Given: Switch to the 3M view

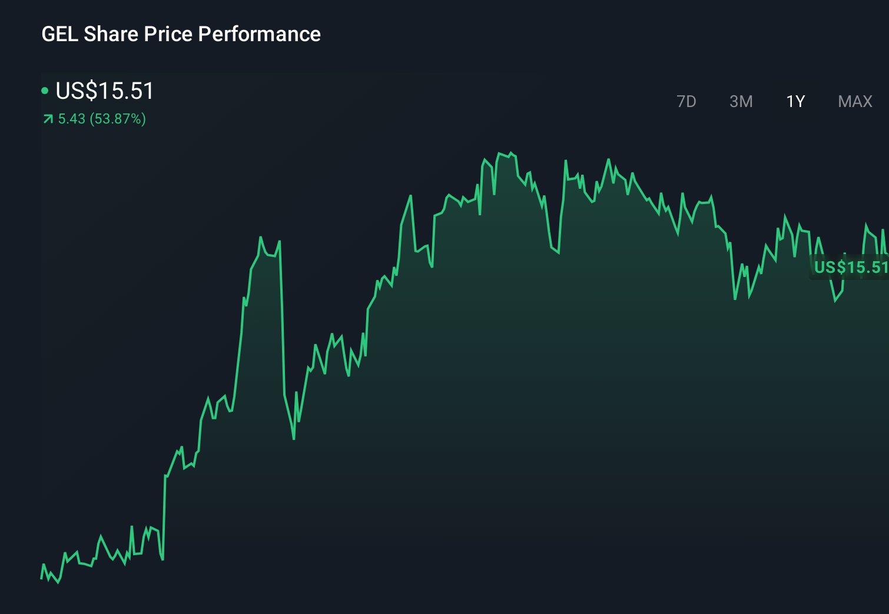Looking at the screenshot, I should (741, 101).
